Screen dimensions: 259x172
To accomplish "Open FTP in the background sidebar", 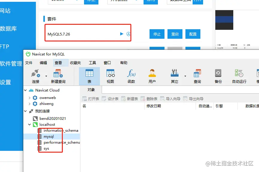I will (4, 47).
